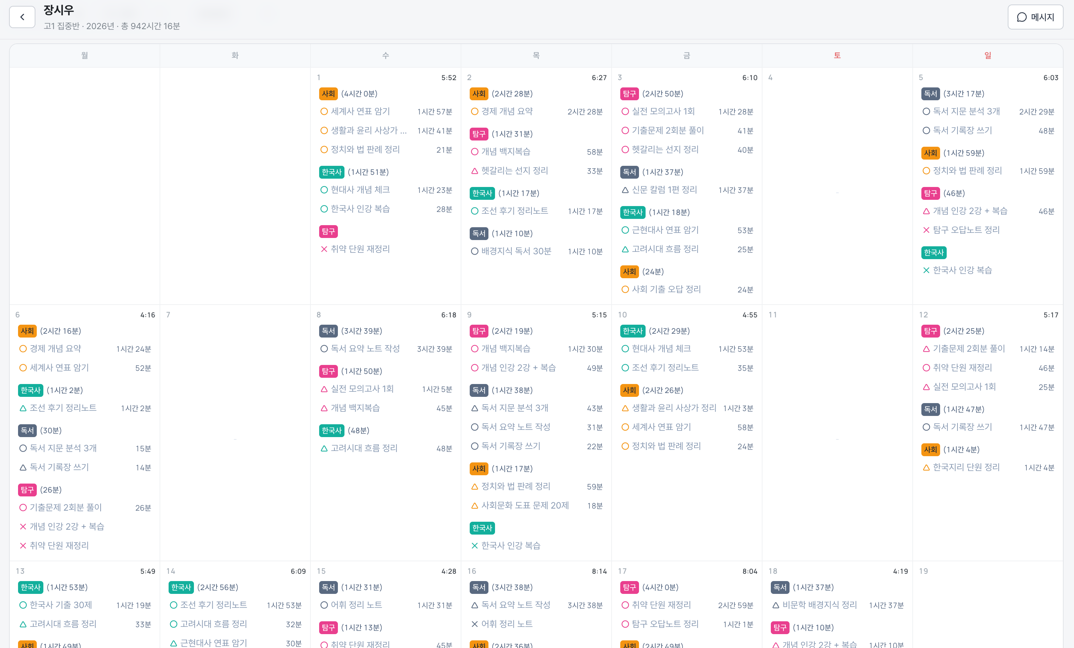This screenshot has height=648, width=1074.
Task: Click circle icon for 탐구 오답노트 정리 on day 17
Action: tap(625, 624)
